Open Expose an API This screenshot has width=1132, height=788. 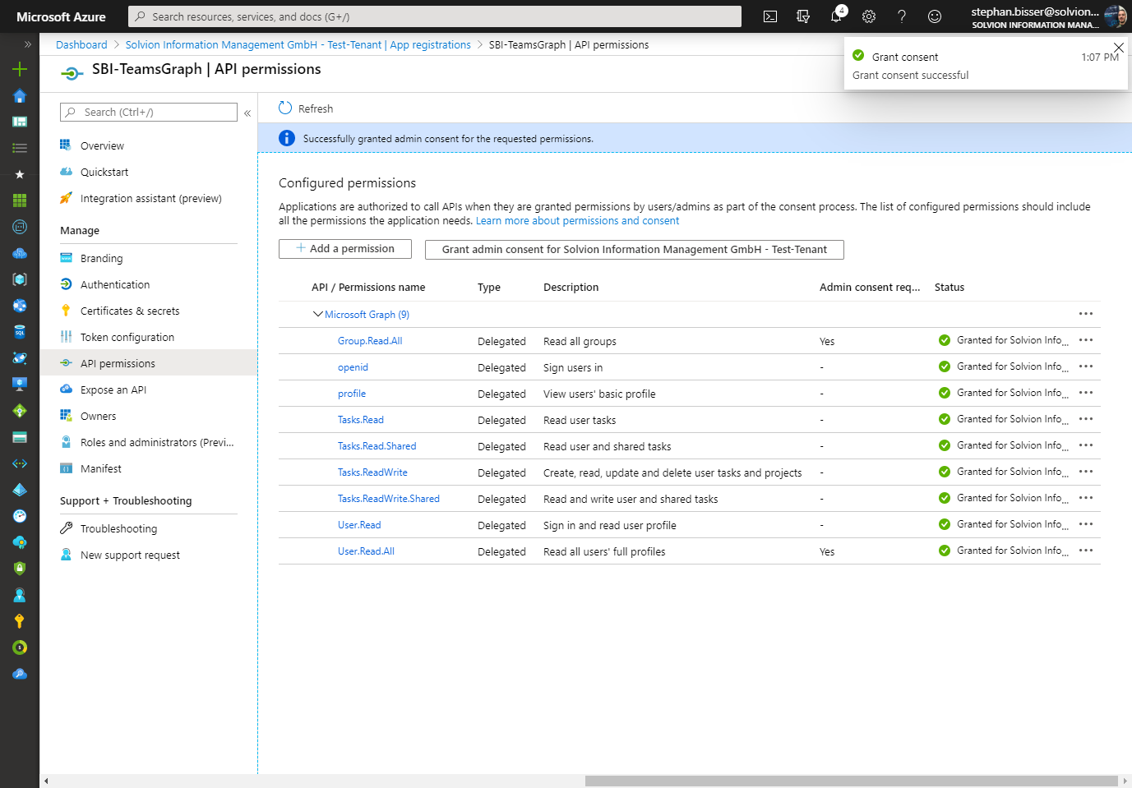pos(113,390)
